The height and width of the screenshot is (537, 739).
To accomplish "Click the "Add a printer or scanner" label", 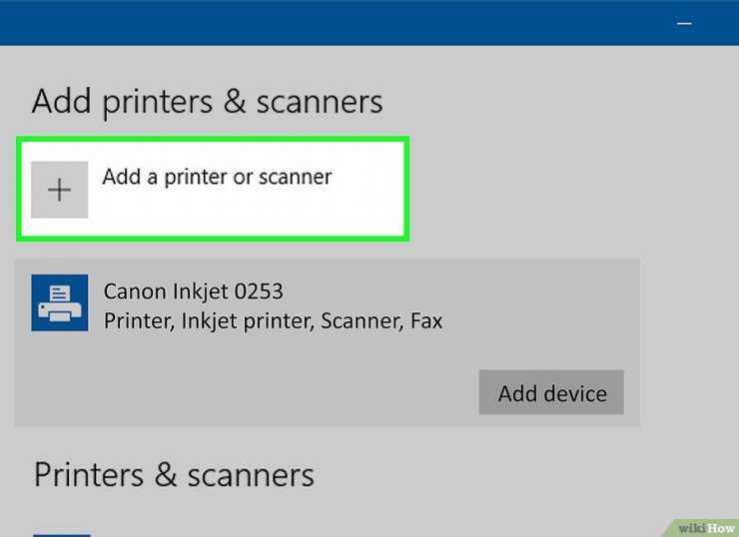I will click(x=217, y=177).
